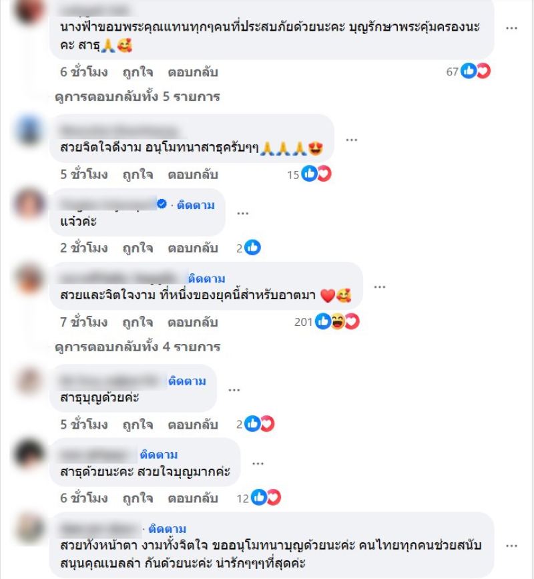534x579 pixels.
Task: Reply to the สาธุด้วยนะคะ comment
Action: [193, 498]
